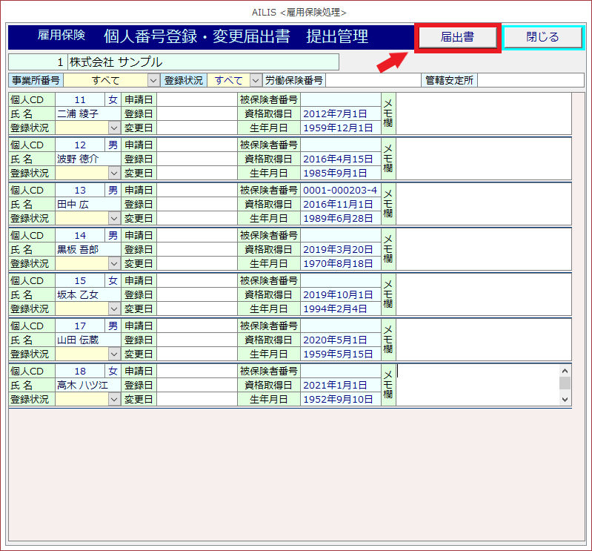Screen dimensions: 592x551
Task: Click 申請日 field for employee 11
Action: [x=196, y=99]
